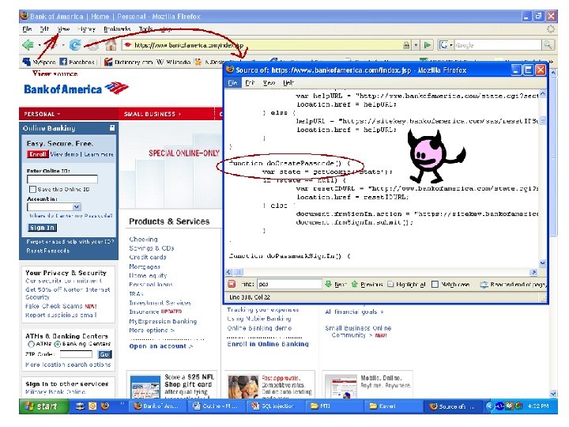569x427 pixels.
Task: Click the Go button beside ZIP Code
Action: pyautogui.click(x=104, y=354)
